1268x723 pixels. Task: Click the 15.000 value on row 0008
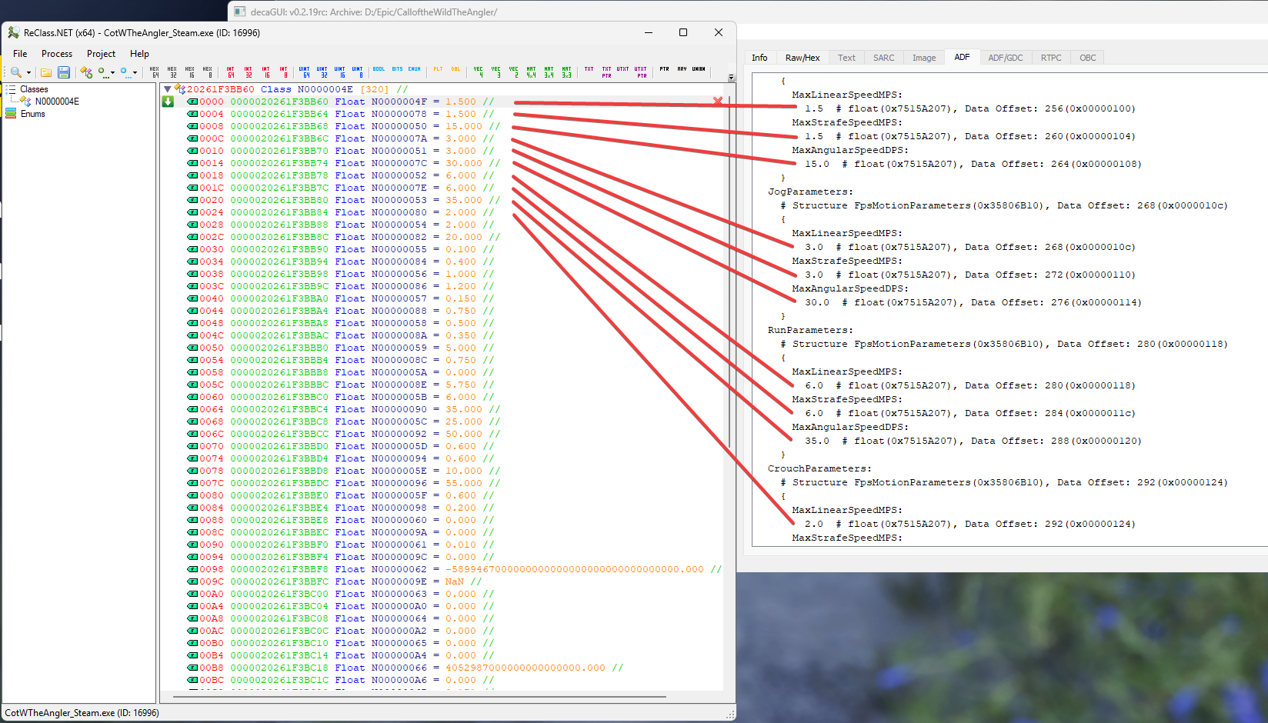pyautogui.click(x=464, y=126)
